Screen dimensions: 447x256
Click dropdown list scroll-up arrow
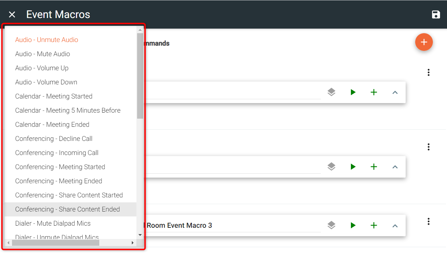(x=140, y=30)
